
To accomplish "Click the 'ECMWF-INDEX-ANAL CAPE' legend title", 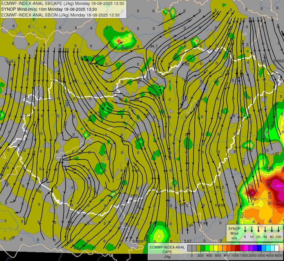I will [x=167, y=249].
